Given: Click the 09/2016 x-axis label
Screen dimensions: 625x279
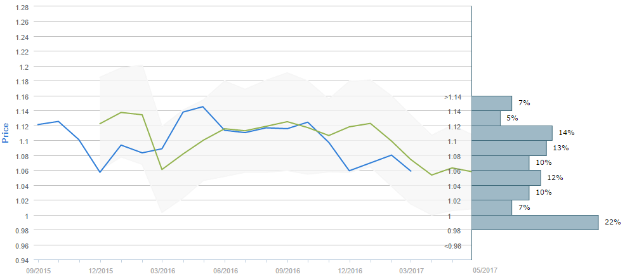Looking at the screenshot, I should tap(287, 270).
